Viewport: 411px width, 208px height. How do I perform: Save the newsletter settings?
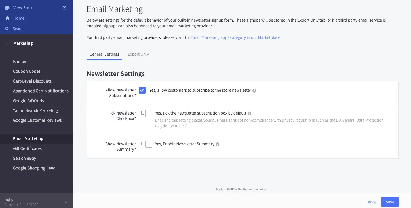coord(390,202)
